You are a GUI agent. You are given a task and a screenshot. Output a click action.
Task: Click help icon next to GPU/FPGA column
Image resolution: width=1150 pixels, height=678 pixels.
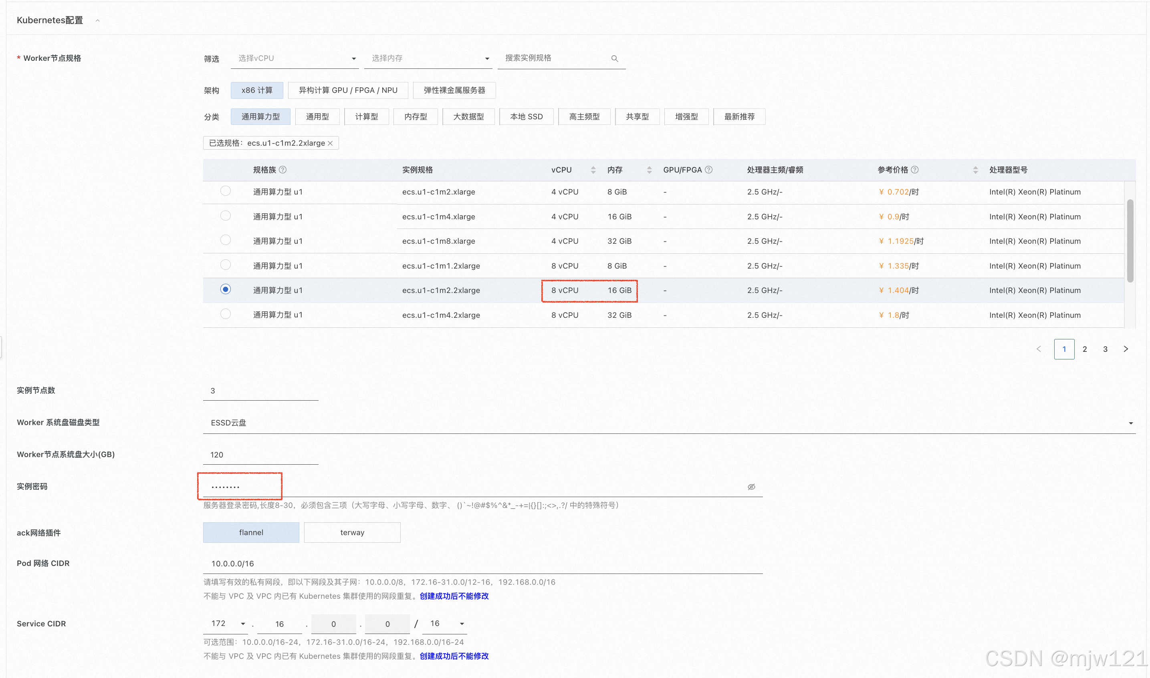tap(708, 170)
